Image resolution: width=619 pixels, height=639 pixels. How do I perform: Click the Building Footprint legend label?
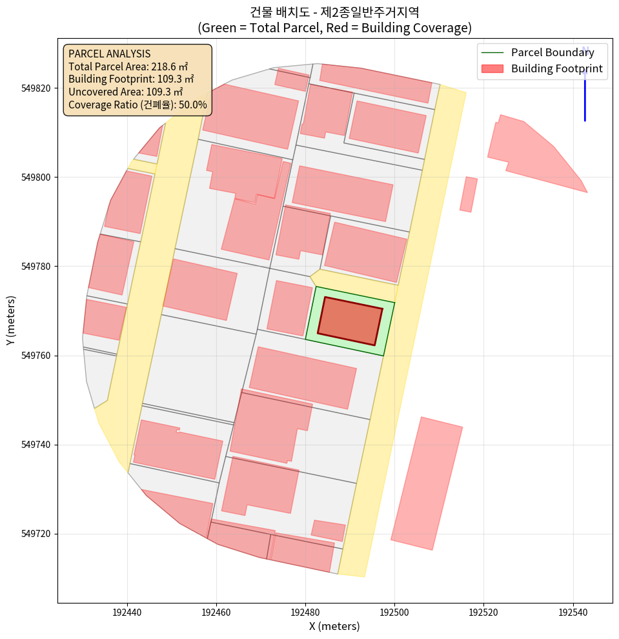pyautogui.click(x=556, y=68)
